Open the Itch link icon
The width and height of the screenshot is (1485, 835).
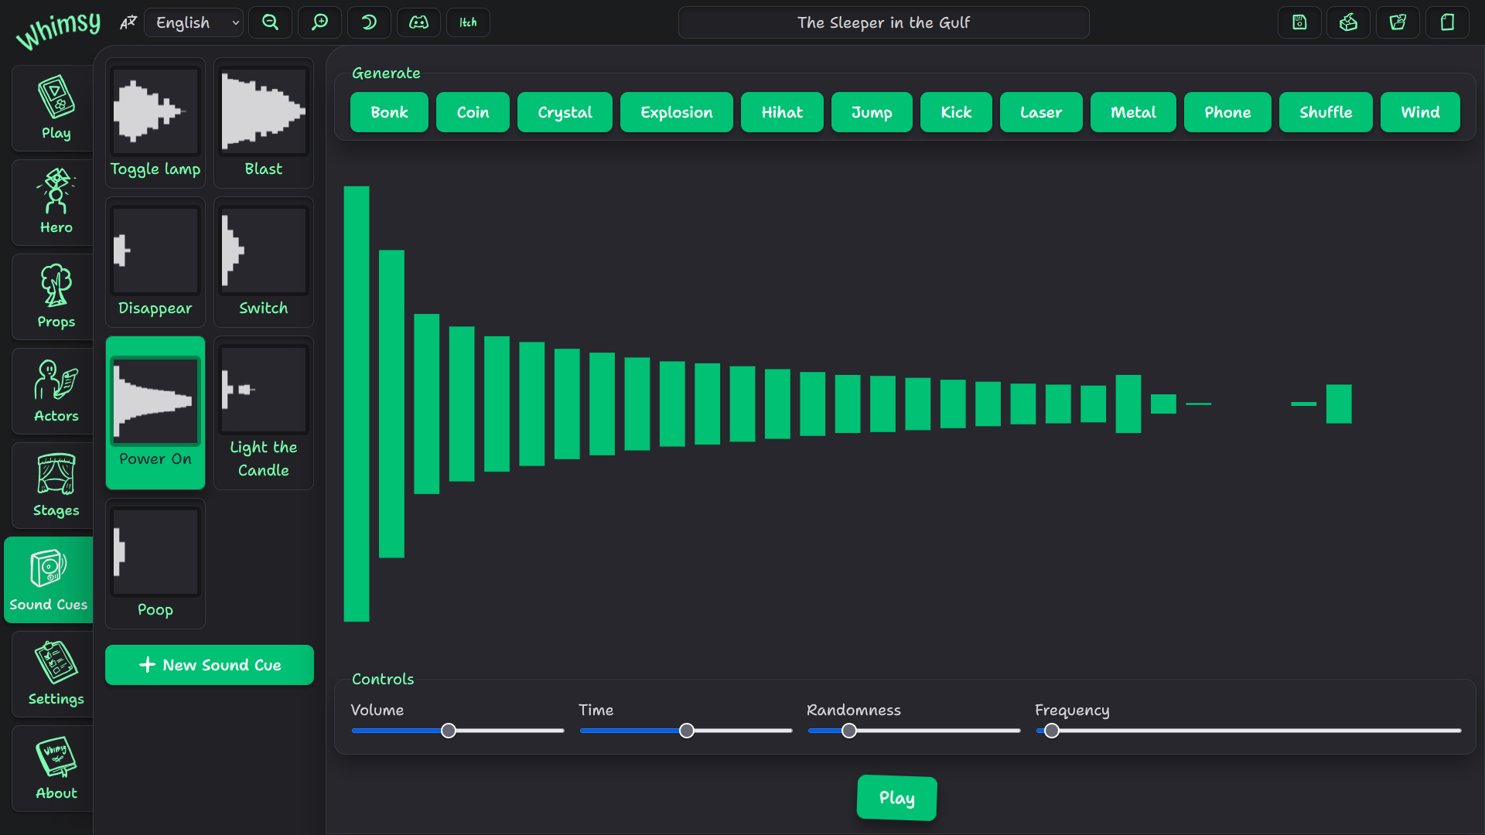(468, 22)
